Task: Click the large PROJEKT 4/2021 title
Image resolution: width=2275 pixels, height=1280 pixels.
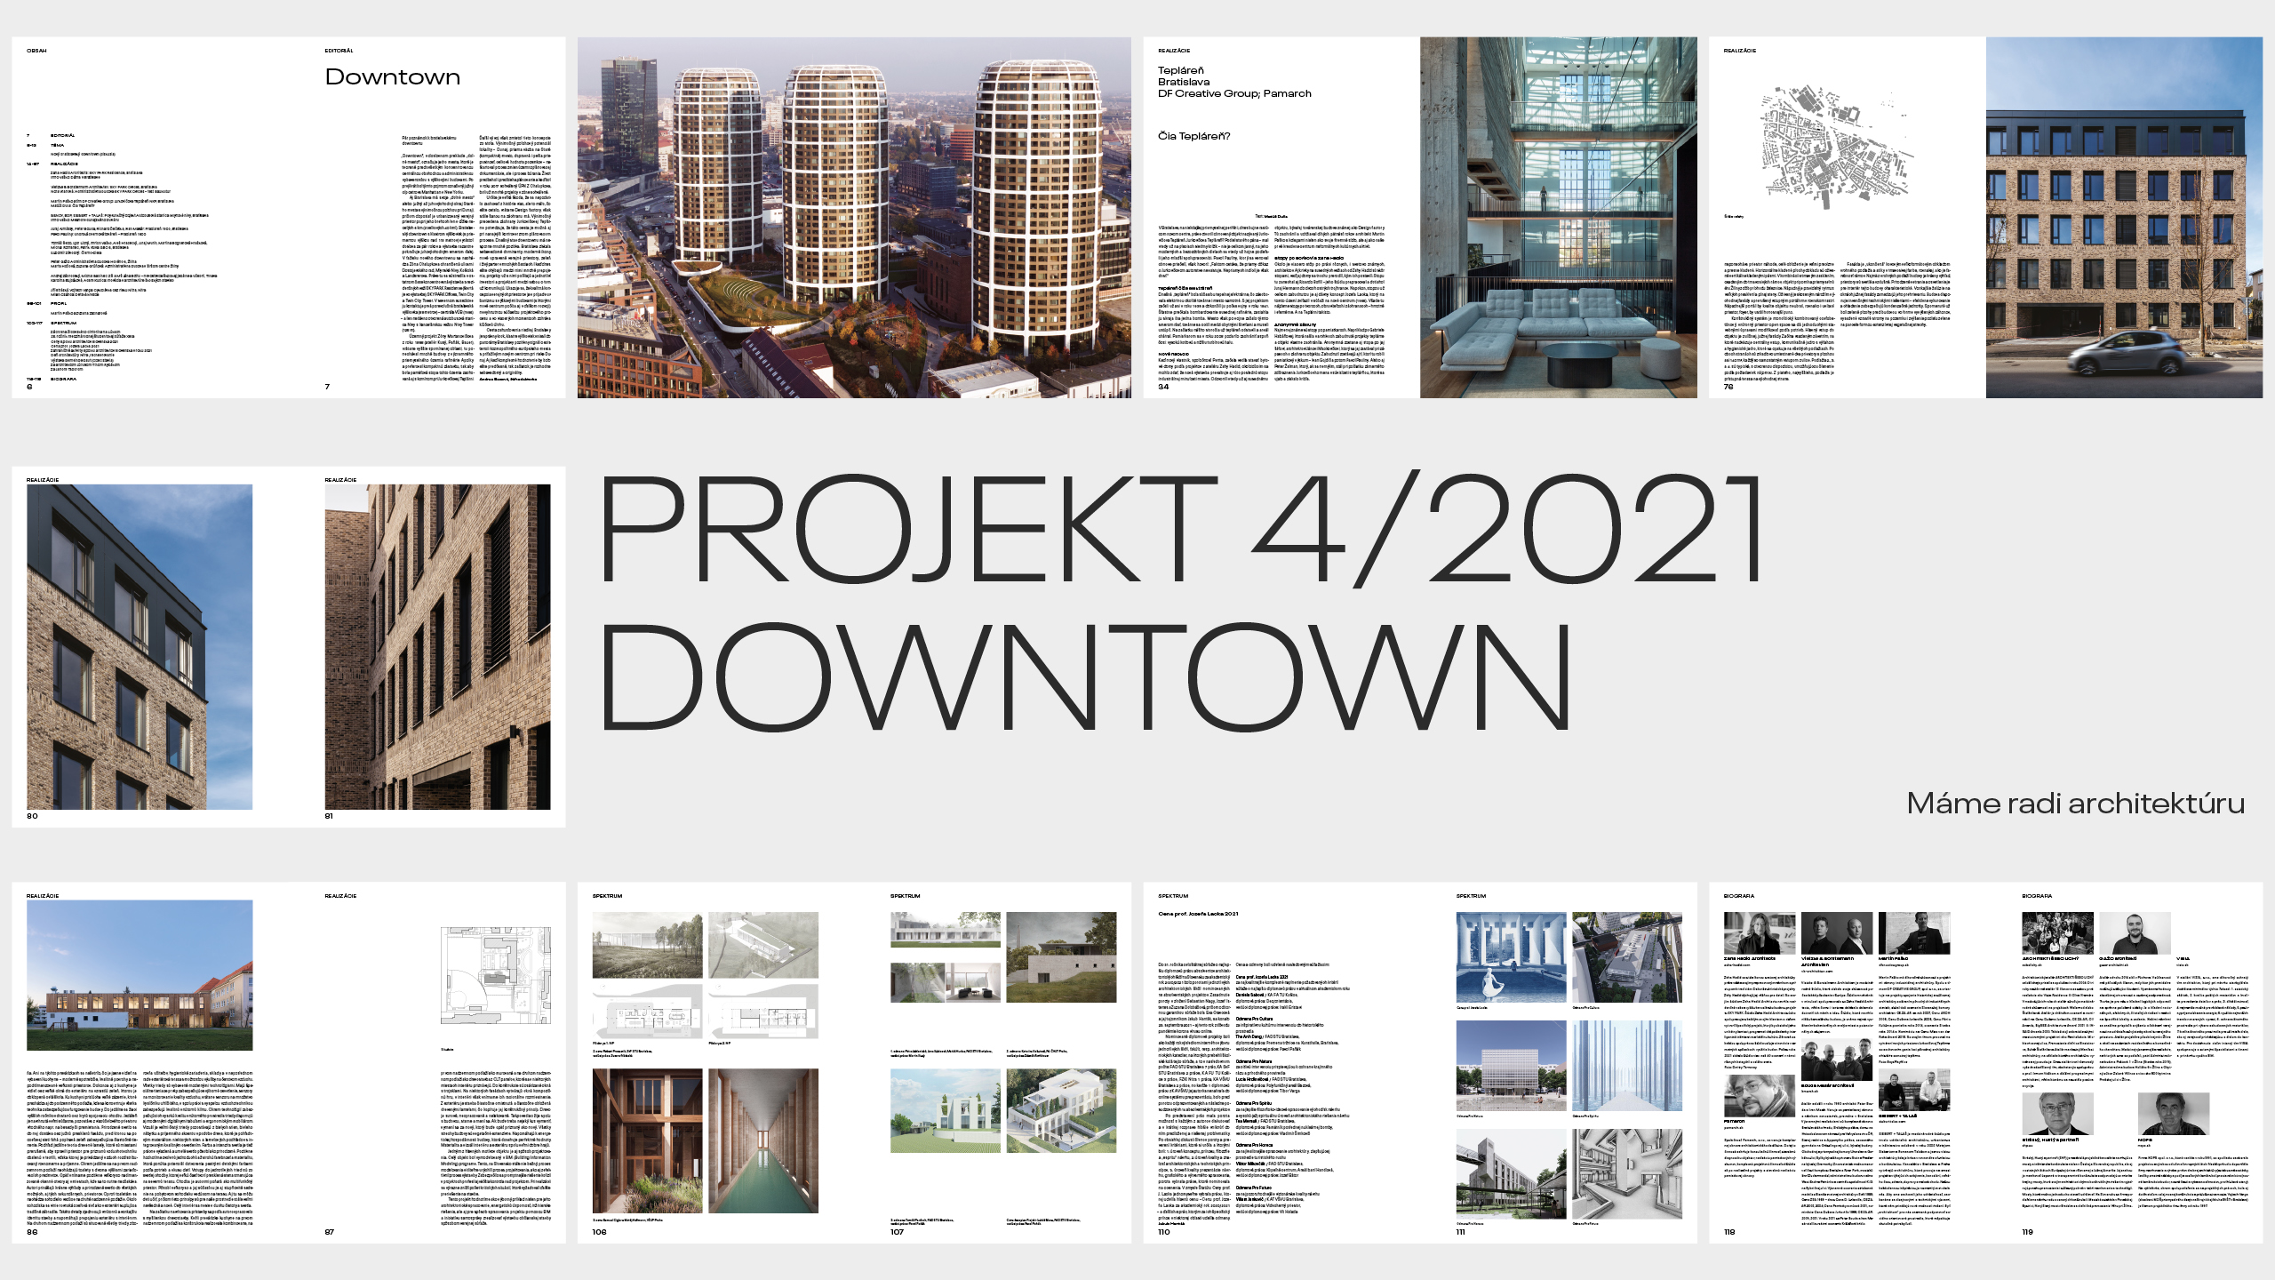Action: [x=1182, y=530]
